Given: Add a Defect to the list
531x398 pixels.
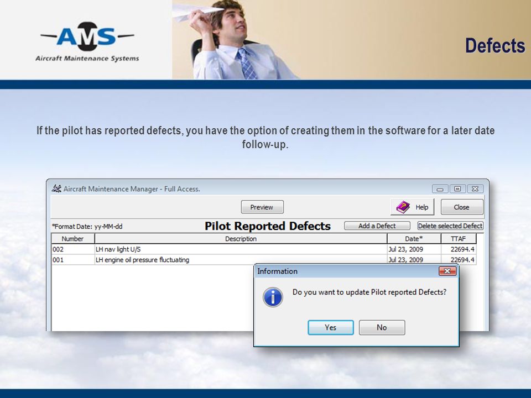Looking at the screenshot, I should [377, 226].
